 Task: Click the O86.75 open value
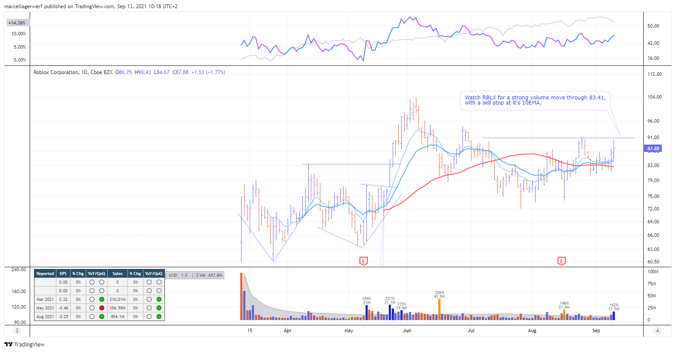pyautogui.click(x=124, y=72)
